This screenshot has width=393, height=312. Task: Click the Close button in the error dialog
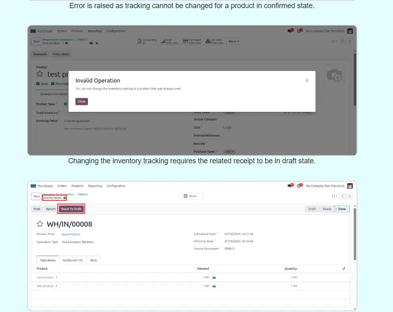point(82,101)
